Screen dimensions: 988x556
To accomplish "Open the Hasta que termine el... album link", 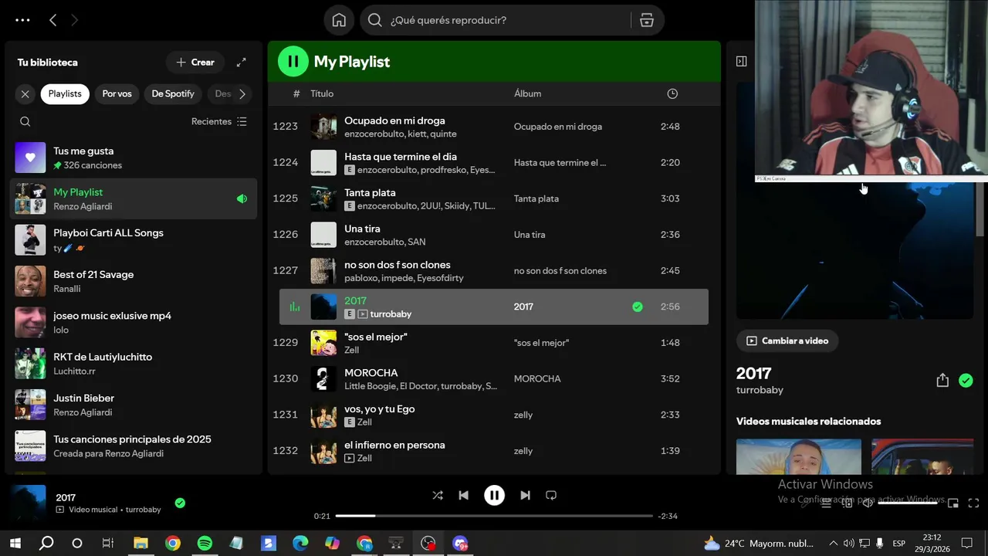I will tap(560, 163).
